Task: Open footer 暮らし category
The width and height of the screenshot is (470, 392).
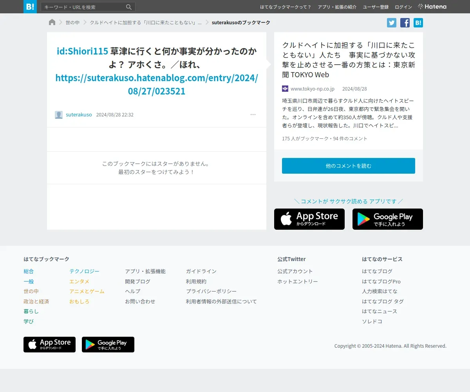Action: (x=31, y=311)
